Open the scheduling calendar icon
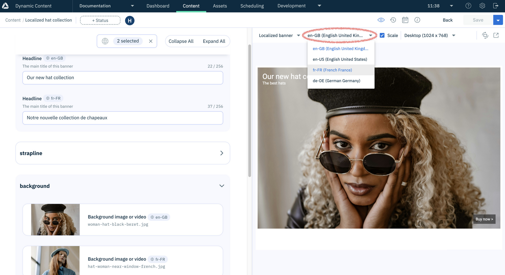This screenshot has height=275, width=505. (x=405, y=20)
